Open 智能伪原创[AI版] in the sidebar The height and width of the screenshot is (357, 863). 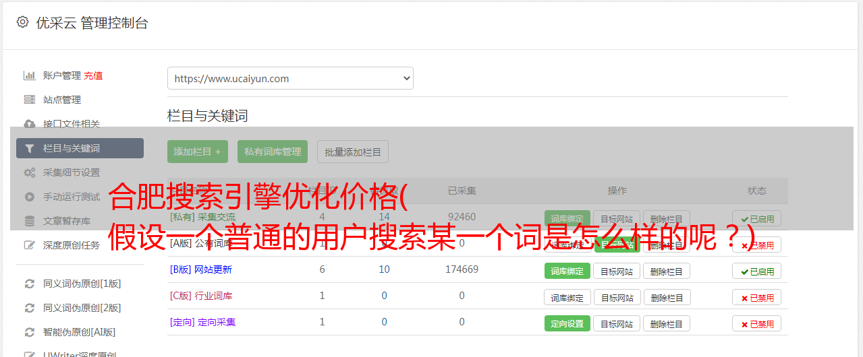[x=80, y=332]
